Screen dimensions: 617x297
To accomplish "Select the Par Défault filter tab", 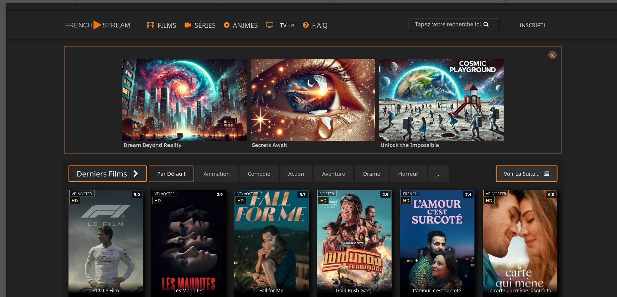I will [171, 174].
